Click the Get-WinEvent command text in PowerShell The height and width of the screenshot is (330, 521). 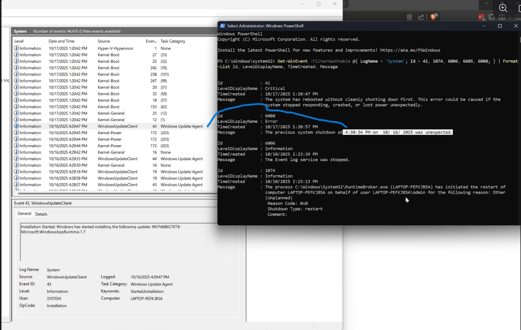pyautogui.click(x=293, y=61)
